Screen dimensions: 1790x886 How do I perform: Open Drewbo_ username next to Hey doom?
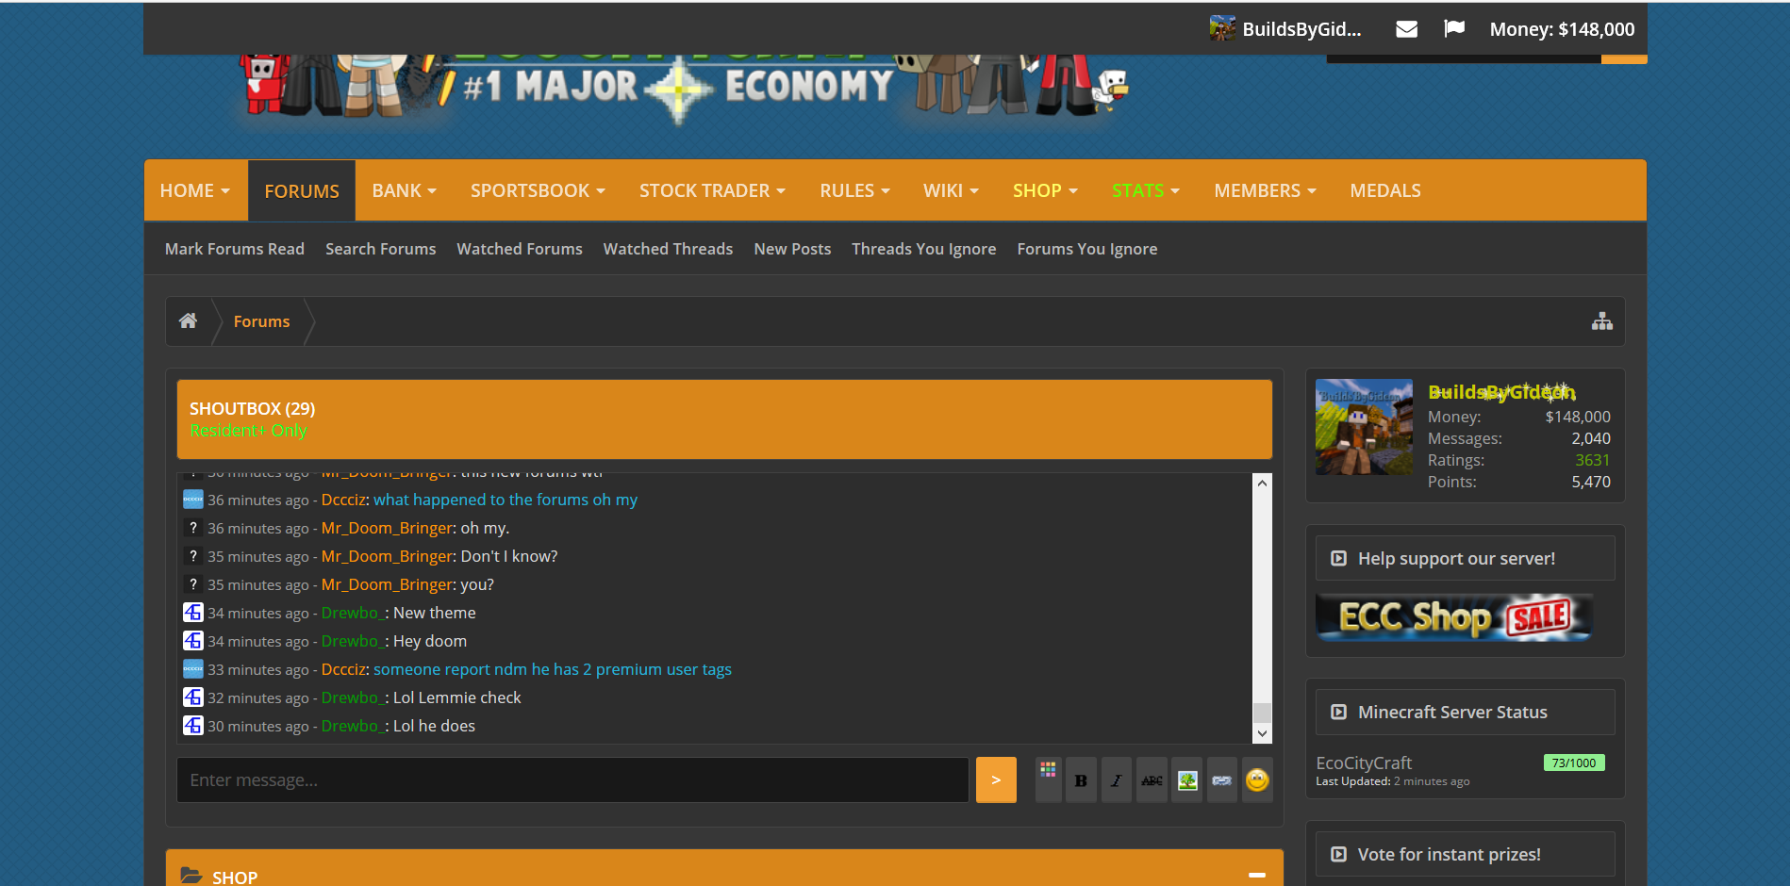click(x=352, y=641)
